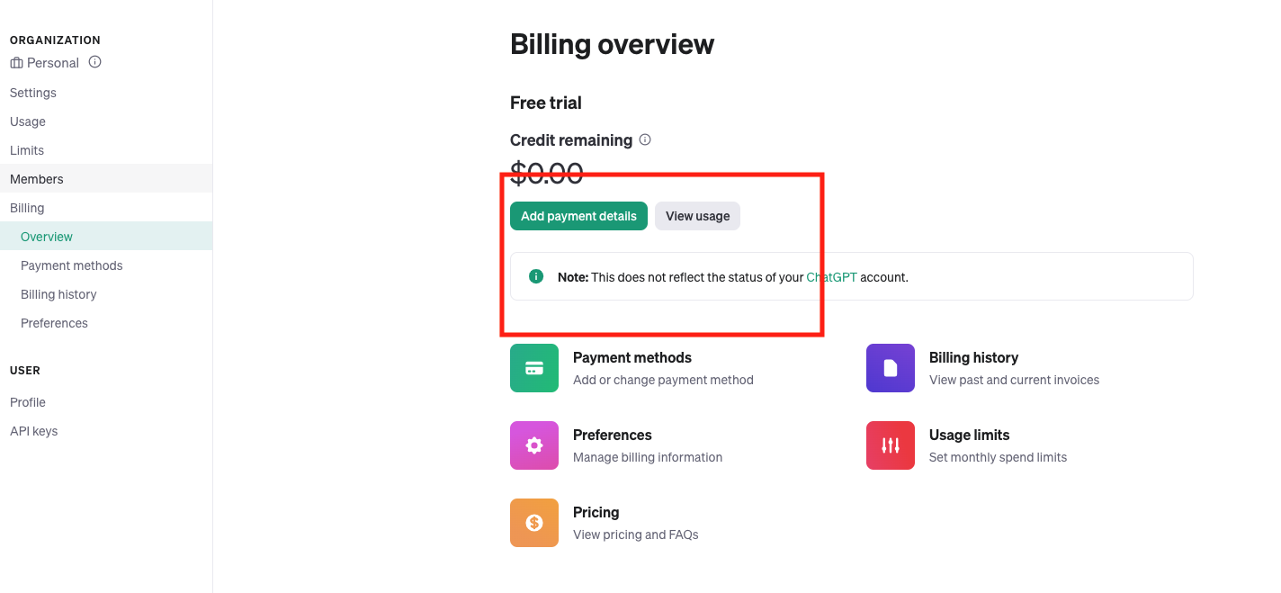Click the Add payment details button
Image resolution: width=1281 pixels, height=593 pixels.
[578, 216]
